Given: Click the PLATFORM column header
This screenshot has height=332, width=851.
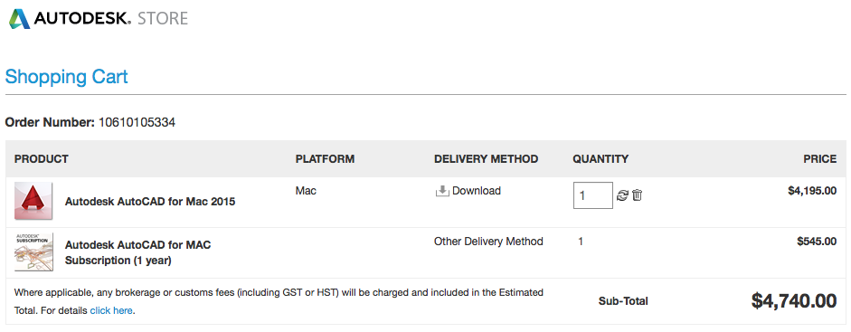Looking at the screenshot, I should click(x=325, y=159).
